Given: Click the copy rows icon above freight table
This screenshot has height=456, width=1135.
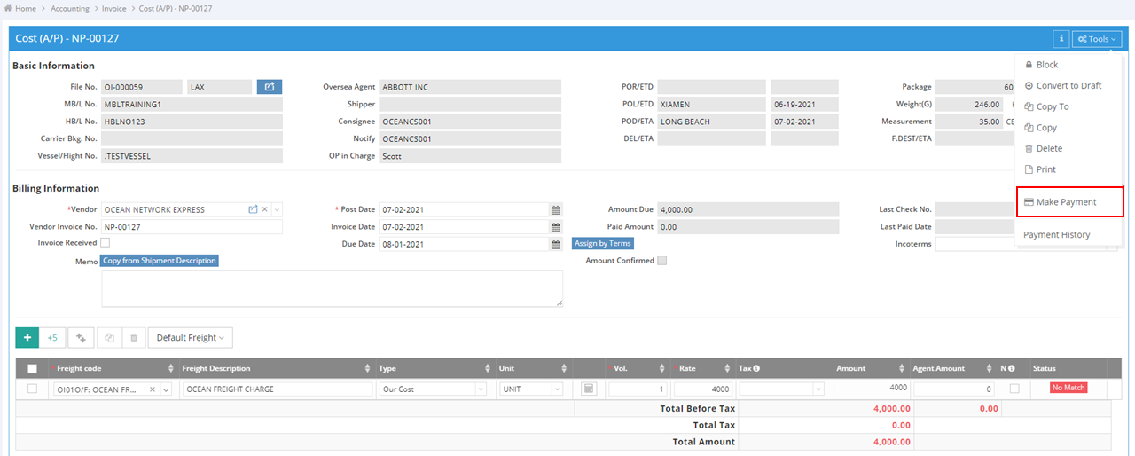Looking at the screenshot, I should pyautogui.click(x=109, y=338).
